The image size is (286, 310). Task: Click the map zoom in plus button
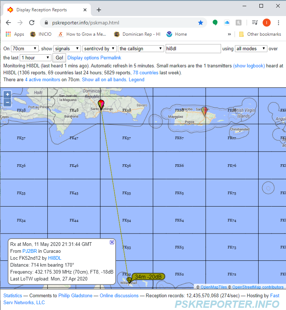(8, 95)
